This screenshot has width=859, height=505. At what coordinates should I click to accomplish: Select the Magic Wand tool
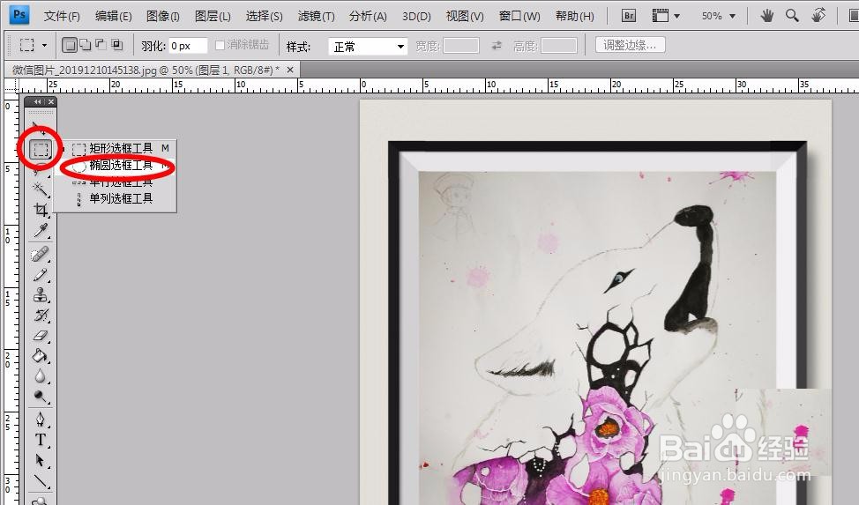[x=40, y=189]
